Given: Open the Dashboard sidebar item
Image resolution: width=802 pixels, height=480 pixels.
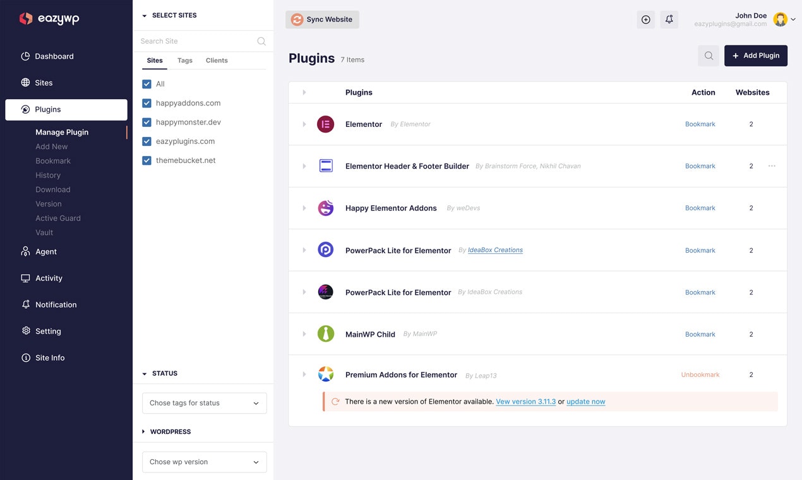Looking at the screenshot, I should tap(47, 56).
